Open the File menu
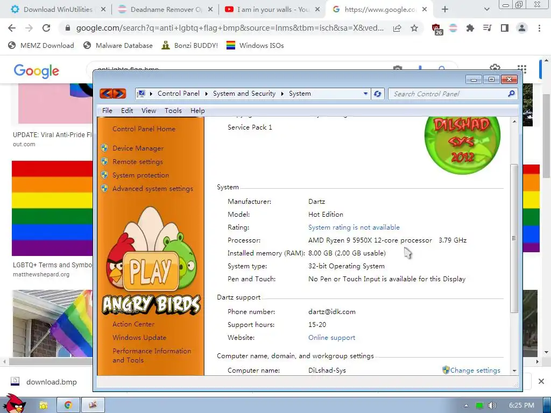Screen dimensions: 551x413 (x=107, y=111)
